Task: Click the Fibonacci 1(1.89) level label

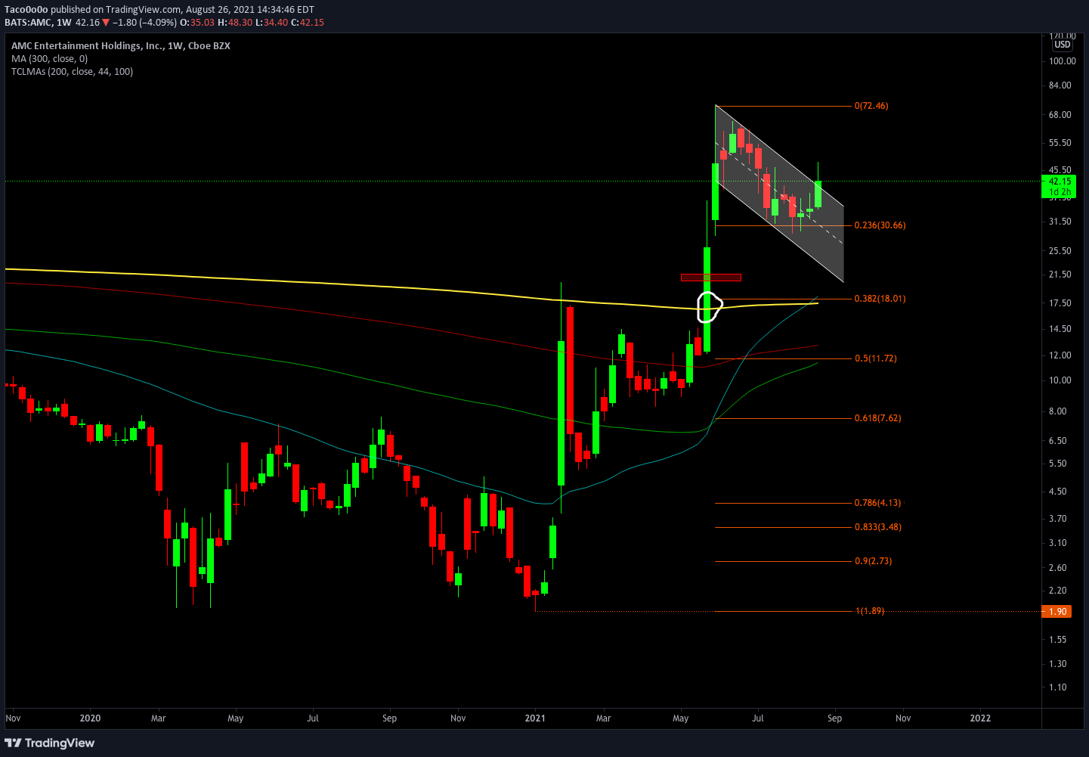Action: (869, 611)
